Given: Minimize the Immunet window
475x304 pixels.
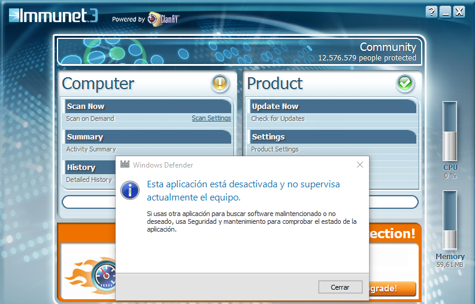Looking at the screenshot, I should (x=445, y=12).
